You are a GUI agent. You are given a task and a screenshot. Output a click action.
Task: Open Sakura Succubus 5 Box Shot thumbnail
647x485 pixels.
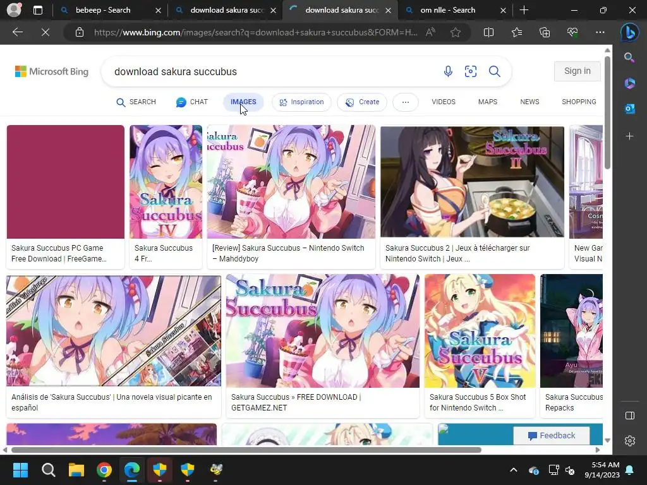(x=480, y=331)
